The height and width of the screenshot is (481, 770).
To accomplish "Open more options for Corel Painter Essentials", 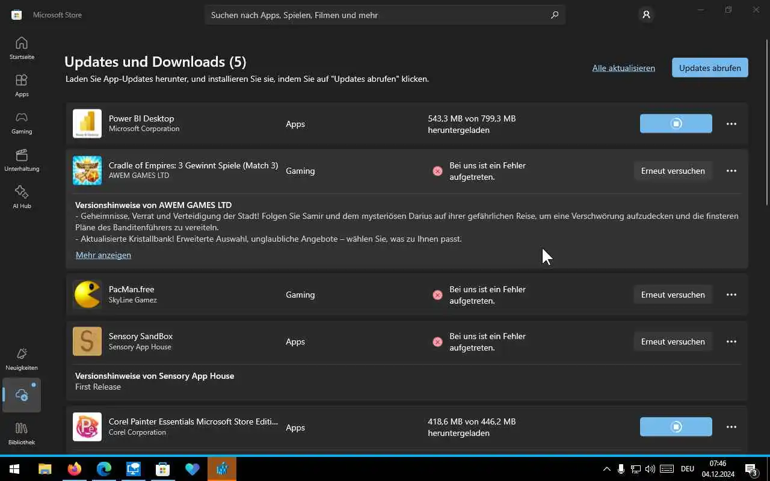I will 731,427.
